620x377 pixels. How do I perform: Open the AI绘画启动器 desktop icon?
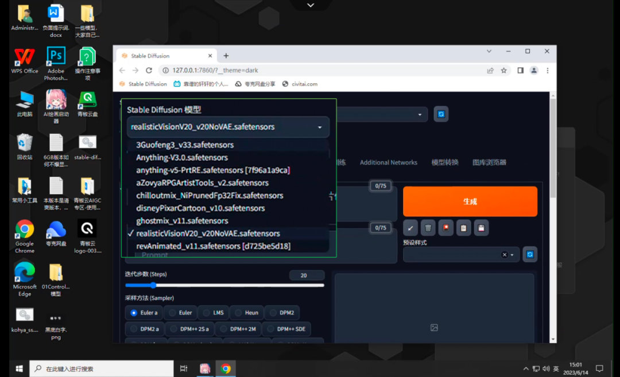coord(56,107)
